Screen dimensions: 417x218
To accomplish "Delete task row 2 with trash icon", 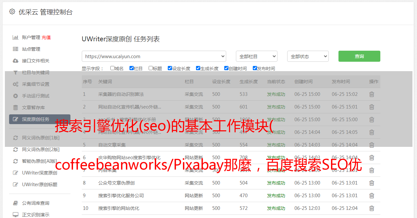I will pyautogui.click(x=372, y=107).
